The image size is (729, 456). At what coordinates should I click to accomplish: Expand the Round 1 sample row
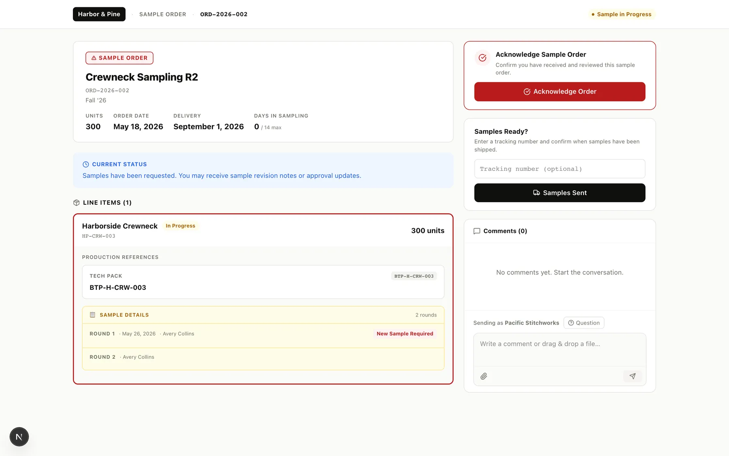click(x=263, y=336)
